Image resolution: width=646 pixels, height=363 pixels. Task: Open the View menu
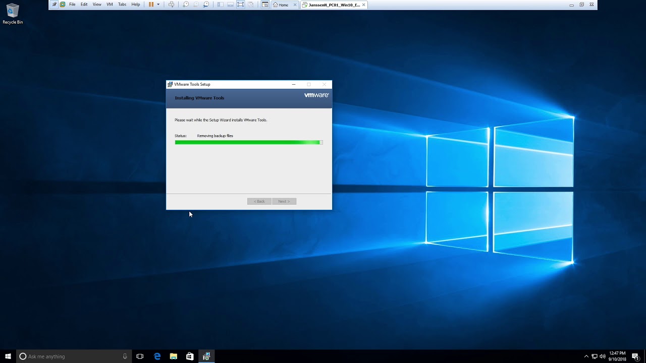(x=97, y=5)
